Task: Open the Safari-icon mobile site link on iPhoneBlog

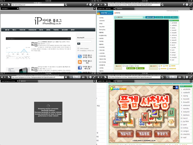Action: coord(80,56)
